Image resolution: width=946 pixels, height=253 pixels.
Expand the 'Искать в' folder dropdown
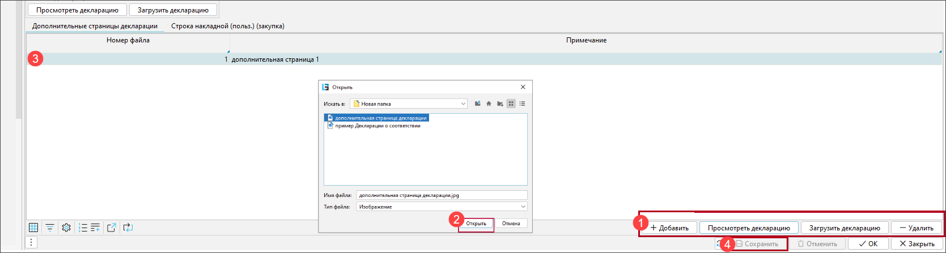coord(463,104)
